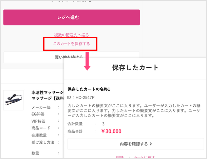The image size is (207, 159).
Task: Click the 保存したカート panel heading
Action: click(135, 67)
